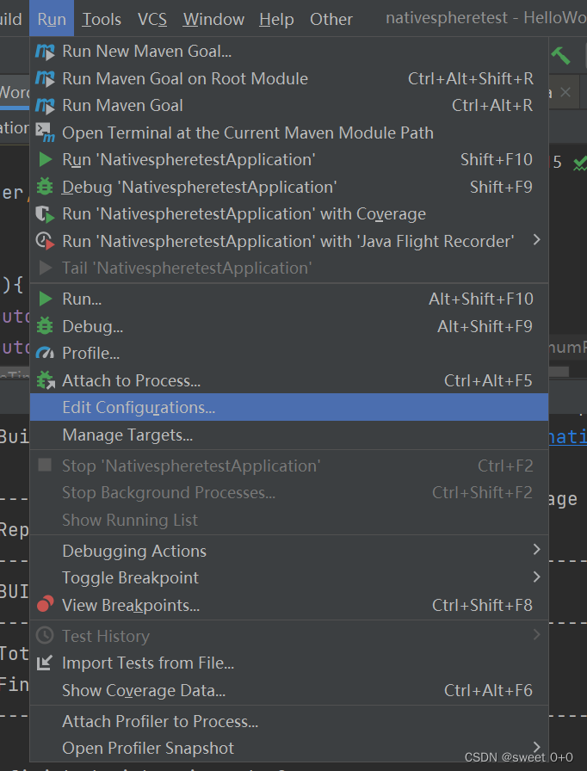Click terminal icon for Open Terminal at Maven Module Path
This screenshot has height=771, width=587.
[45, 133]
